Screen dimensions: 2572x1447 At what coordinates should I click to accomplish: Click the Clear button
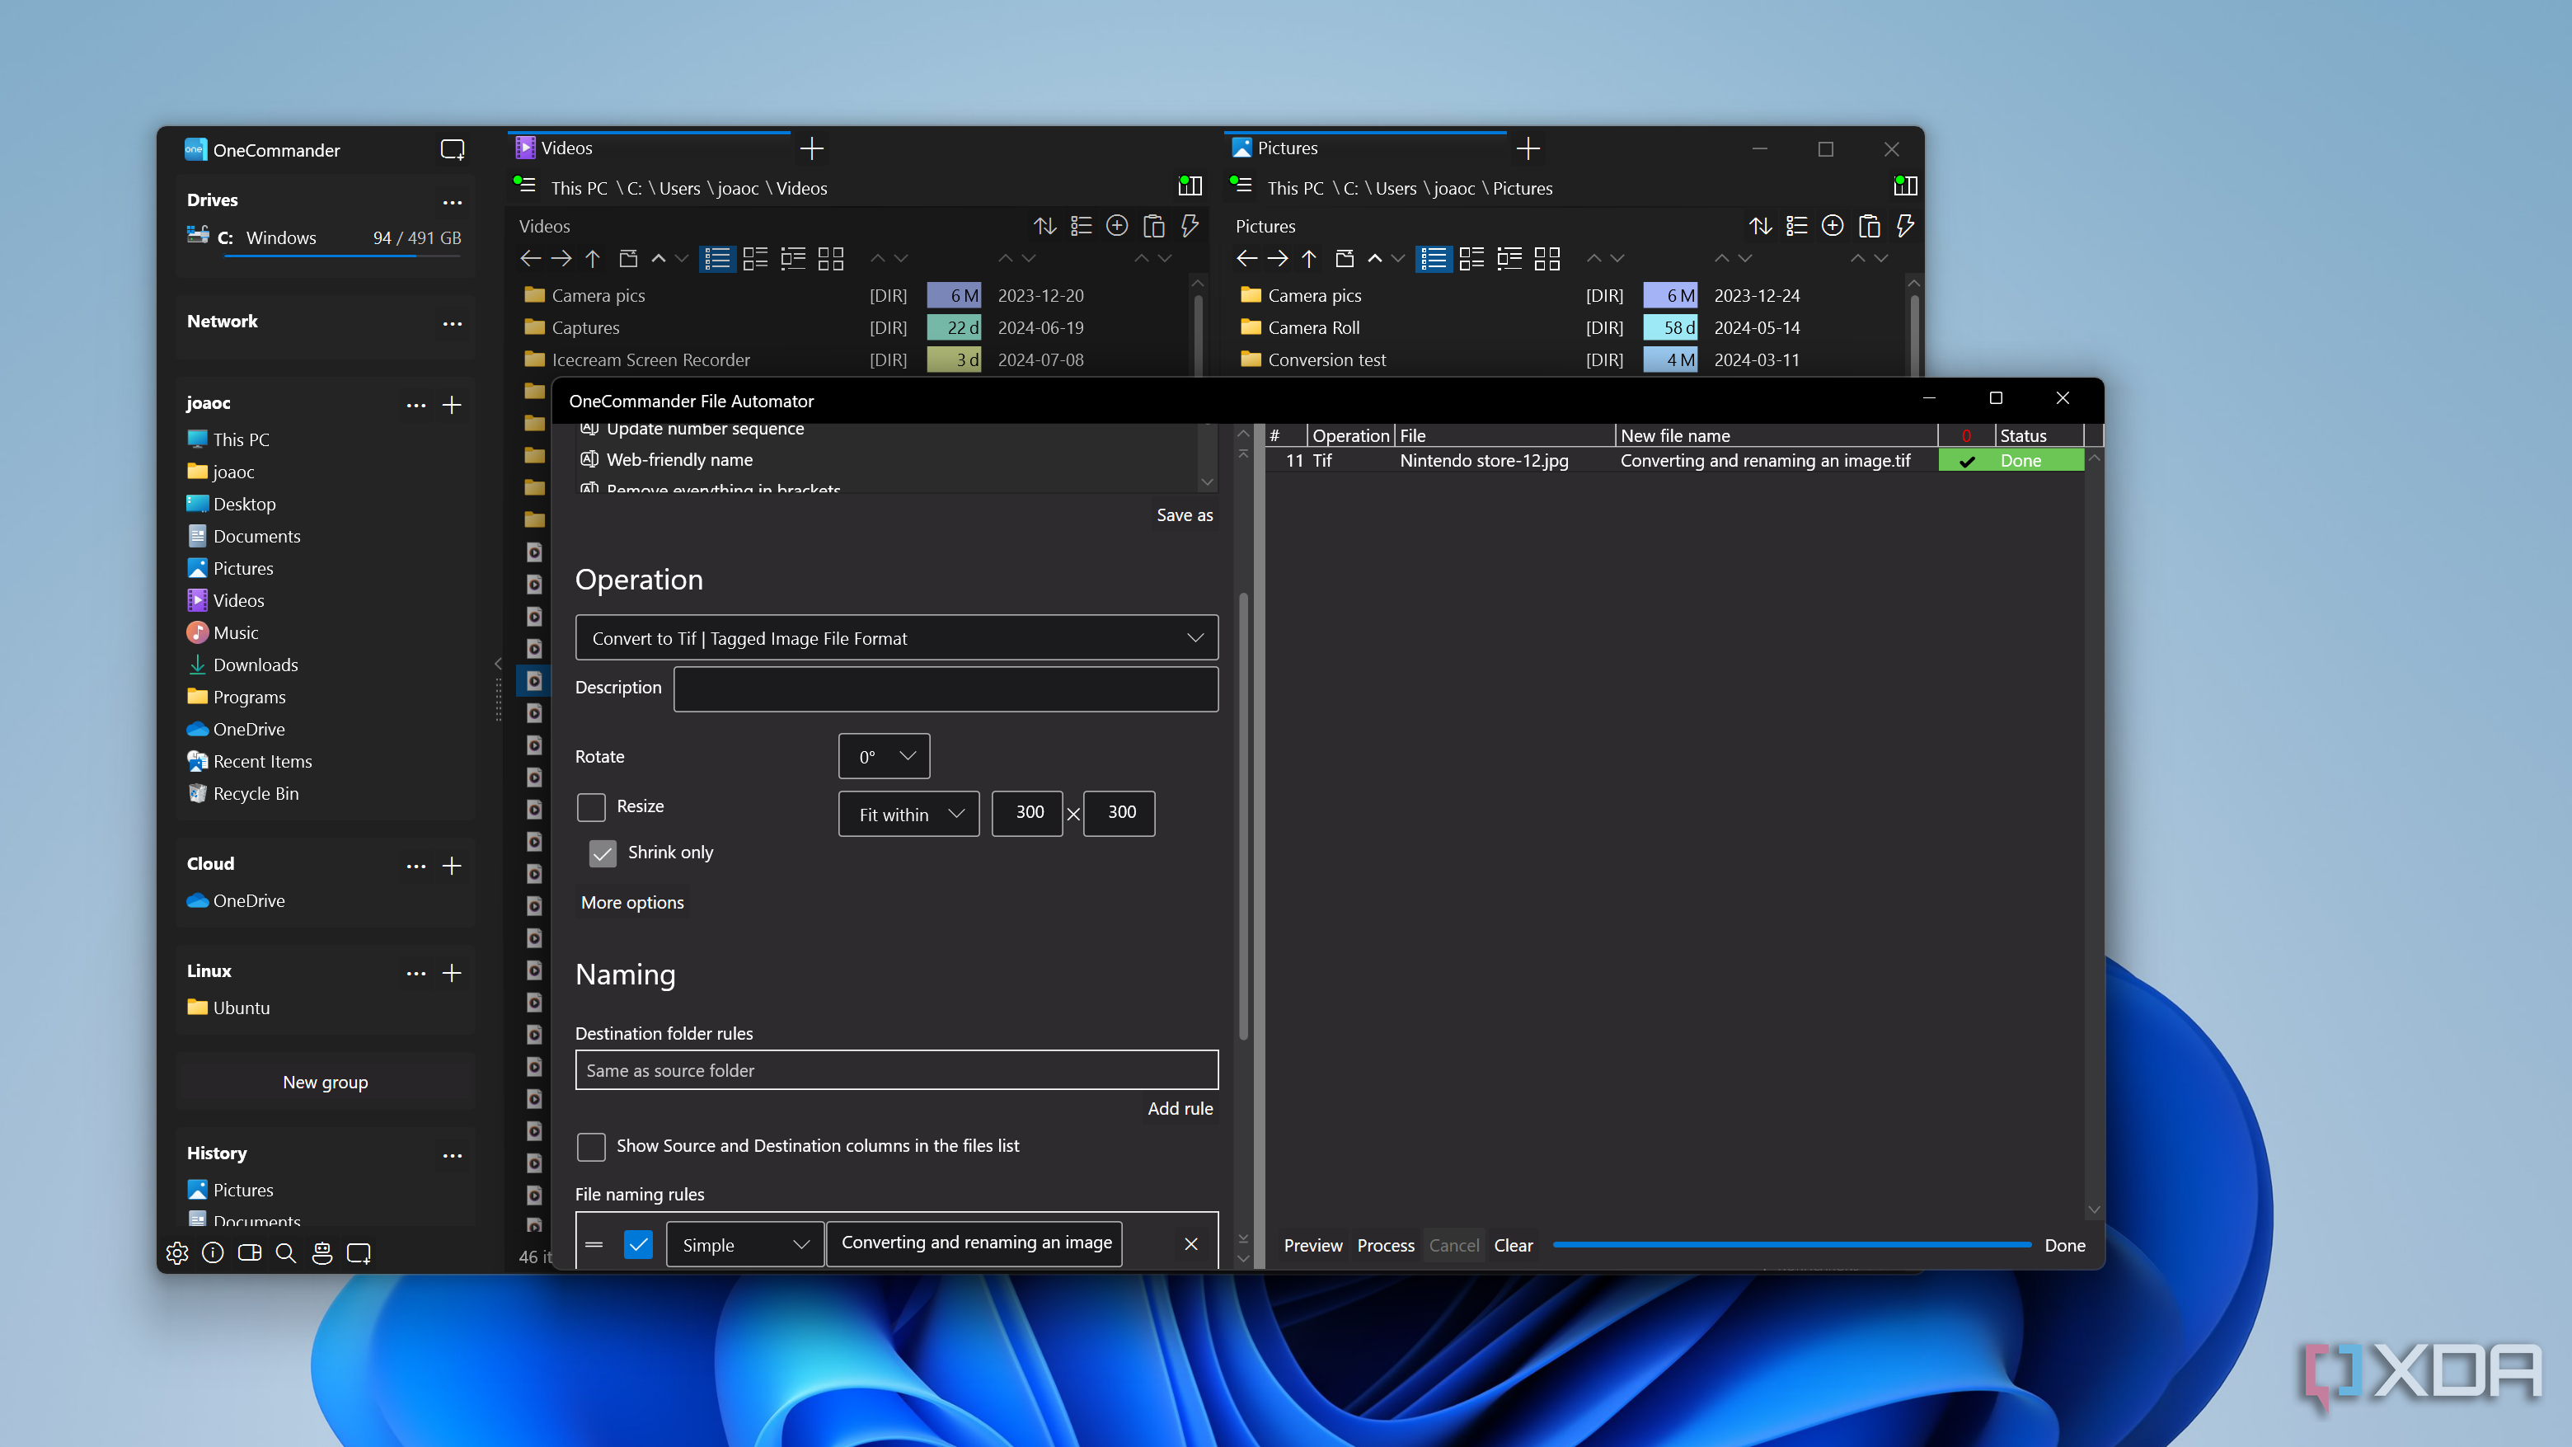[1514, 1245]
